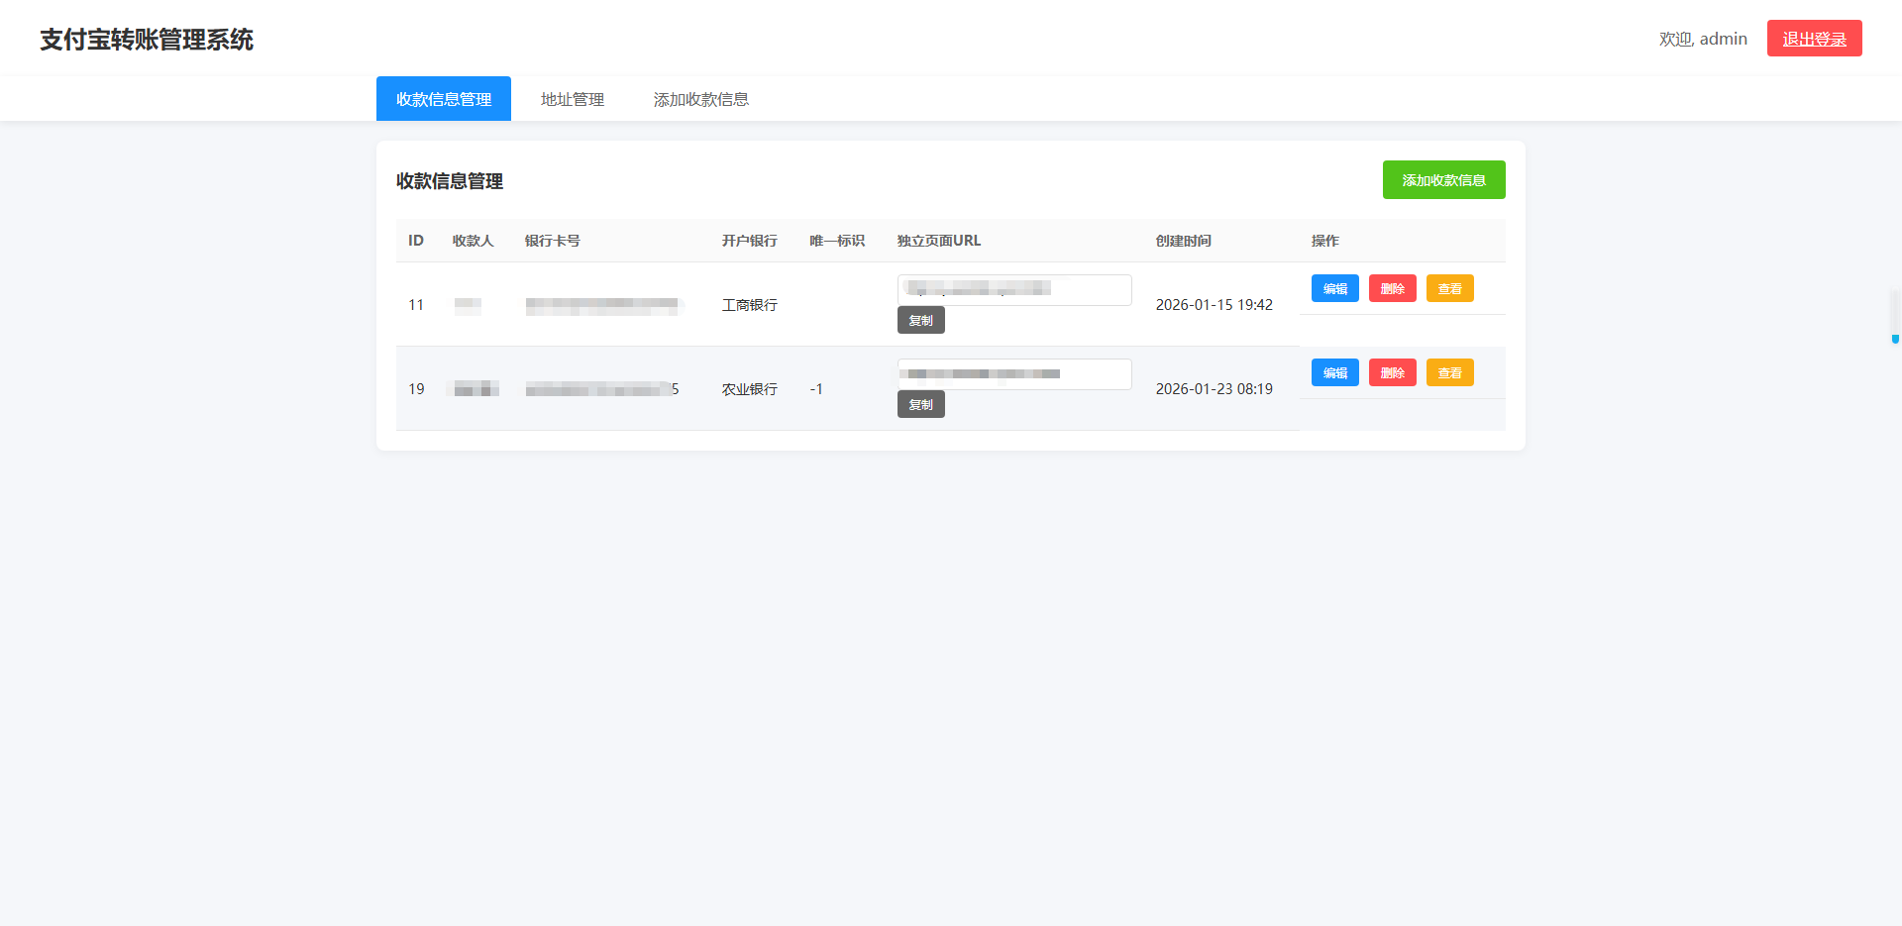Click the 创建时间 column header
The width and height of the screenshot is (1902, 926).
pos(1183,241)
